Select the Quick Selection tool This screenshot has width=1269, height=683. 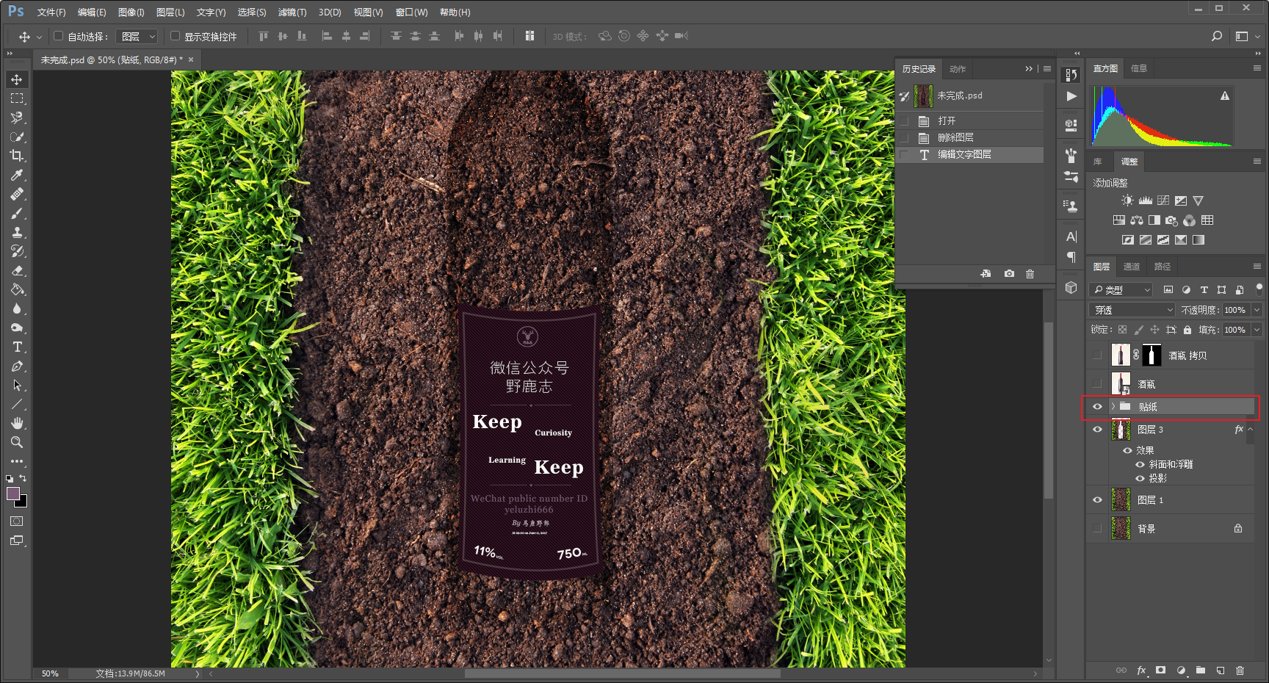(17, 137)
